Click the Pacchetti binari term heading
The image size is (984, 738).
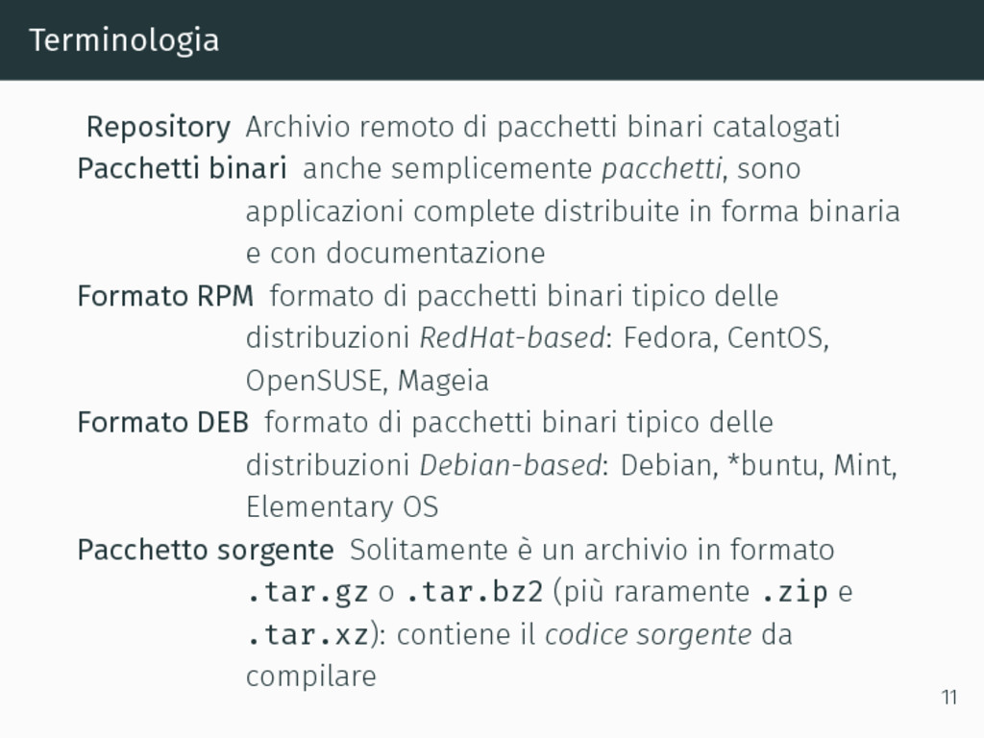point(182,169)
